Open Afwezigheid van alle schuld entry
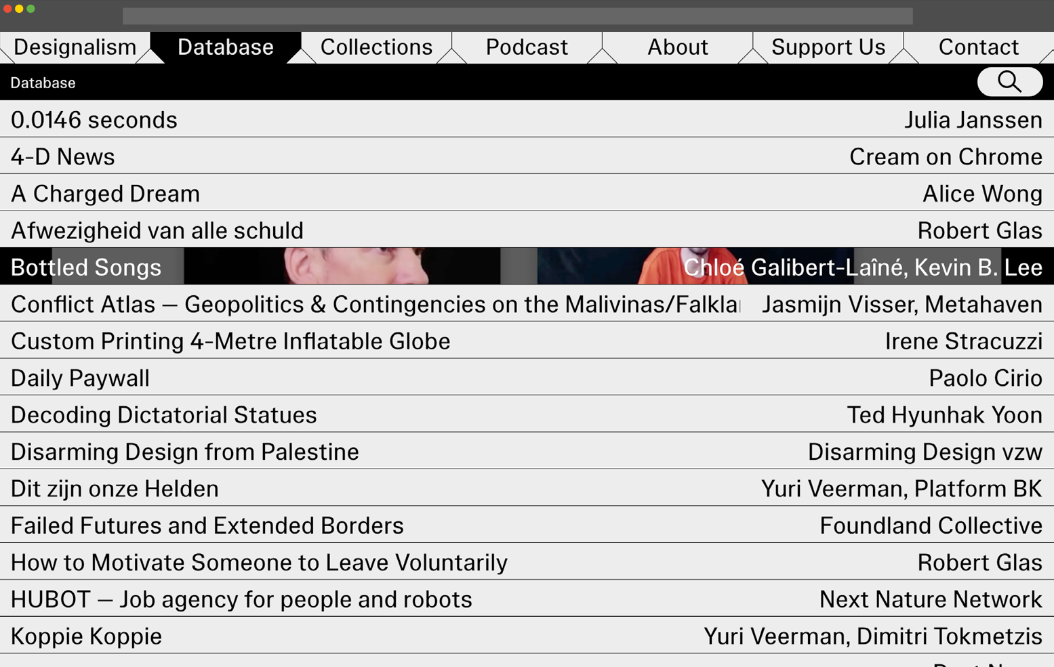Viewport: 1054px width, 667px height. 157,231
